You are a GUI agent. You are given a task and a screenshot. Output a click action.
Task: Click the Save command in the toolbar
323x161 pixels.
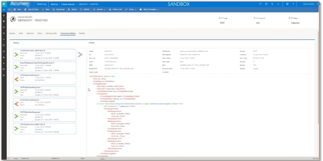tap(17, 9)
